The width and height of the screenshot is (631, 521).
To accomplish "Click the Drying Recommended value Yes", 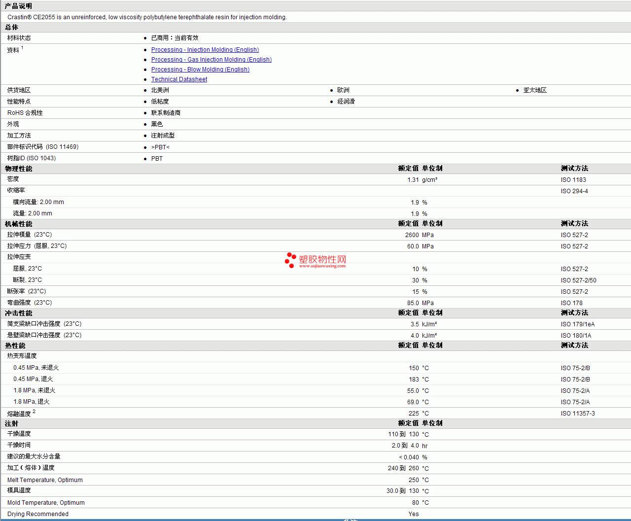I will tap(414, 514).
